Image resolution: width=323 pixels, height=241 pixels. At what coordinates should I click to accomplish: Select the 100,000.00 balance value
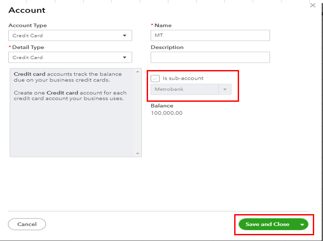tap(167, 113)
